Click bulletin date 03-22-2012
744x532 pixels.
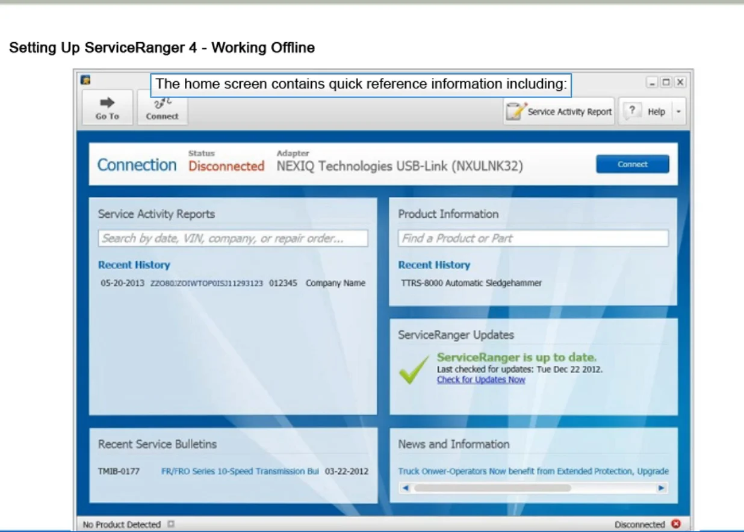point(347,471)
